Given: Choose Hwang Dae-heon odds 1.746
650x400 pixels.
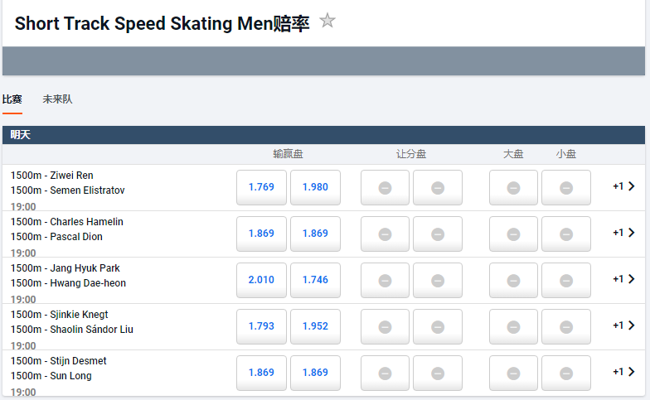Looking at the screenshot, I should click(315, 280).
